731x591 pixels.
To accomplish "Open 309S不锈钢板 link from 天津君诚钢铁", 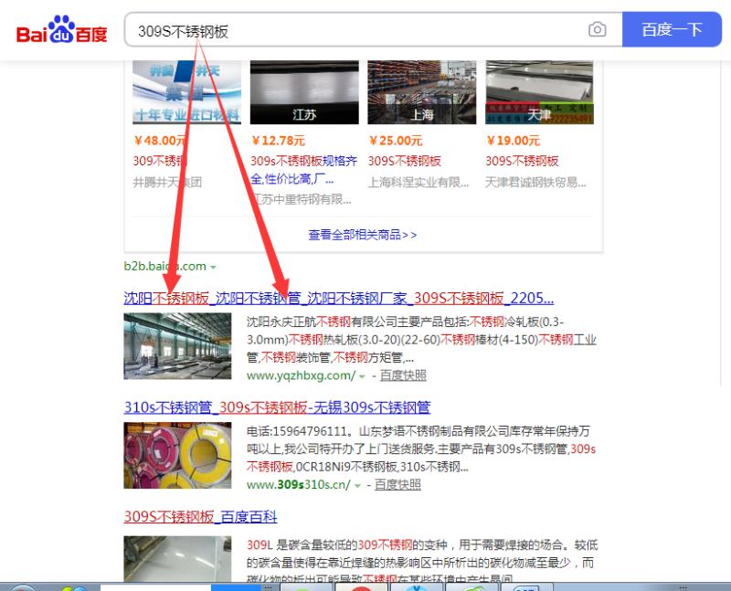I will pos(522,161).
